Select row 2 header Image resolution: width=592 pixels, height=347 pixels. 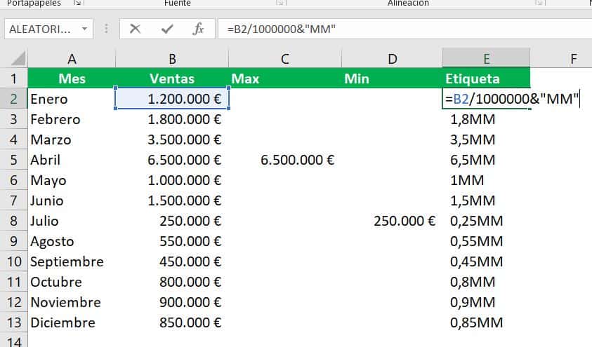tap(13, 99)
